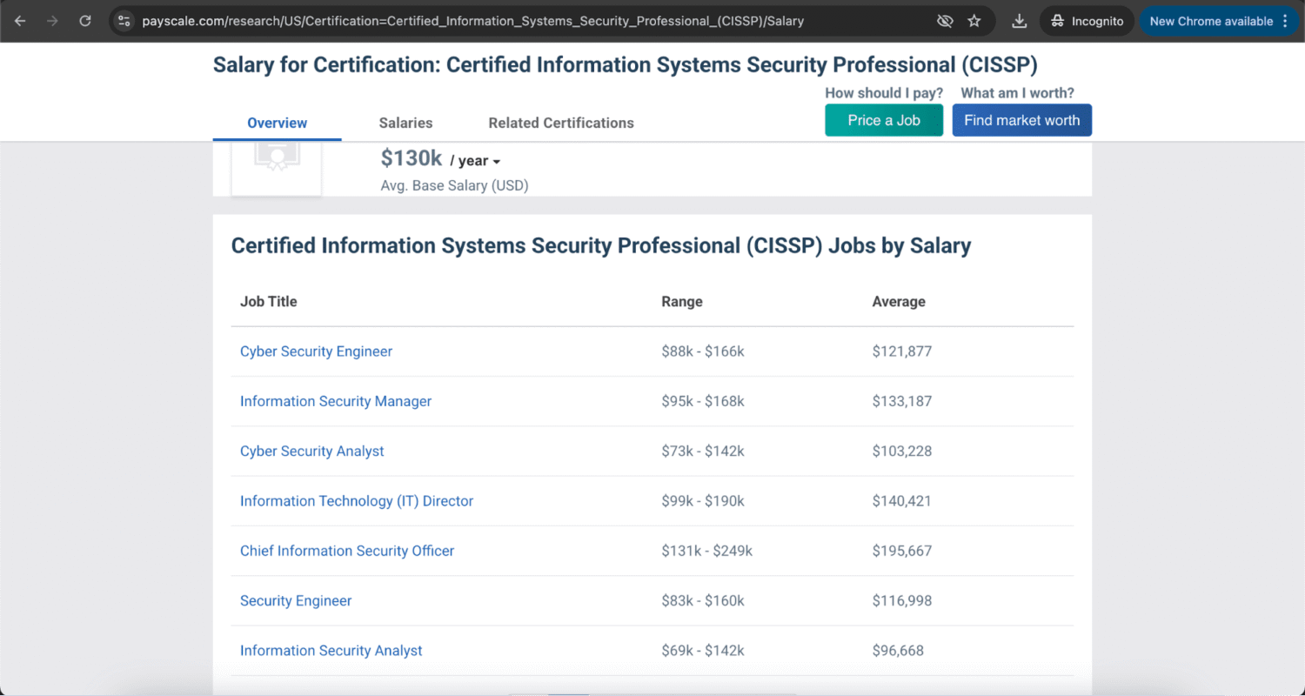The width and height of the screenshot is (1305, 696).
Task: Select the Overview tab
Action: pos(277,123)
